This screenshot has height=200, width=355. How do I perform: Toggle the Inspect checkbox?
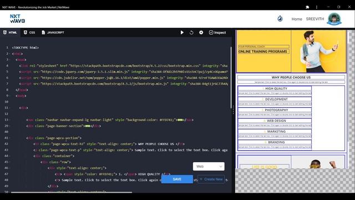coord(217,32)
